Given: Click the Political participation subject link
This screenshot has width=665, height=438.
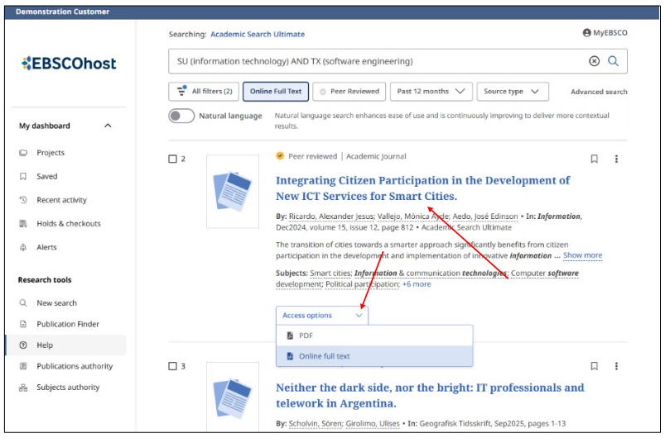Looking at the screenshot, I should coord(362,284).
